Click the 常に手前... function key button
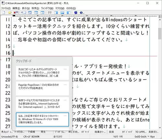This screenshot has width=162, height=139. click(74, 132)
